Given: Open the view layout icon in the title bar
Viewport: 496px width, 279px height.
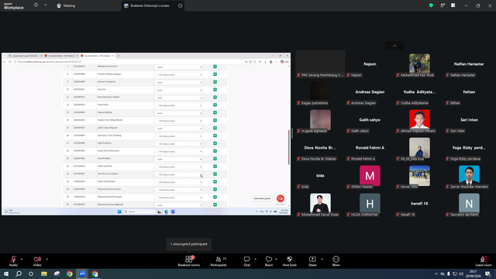Looking at the screenshot, I should coord(453,5).
